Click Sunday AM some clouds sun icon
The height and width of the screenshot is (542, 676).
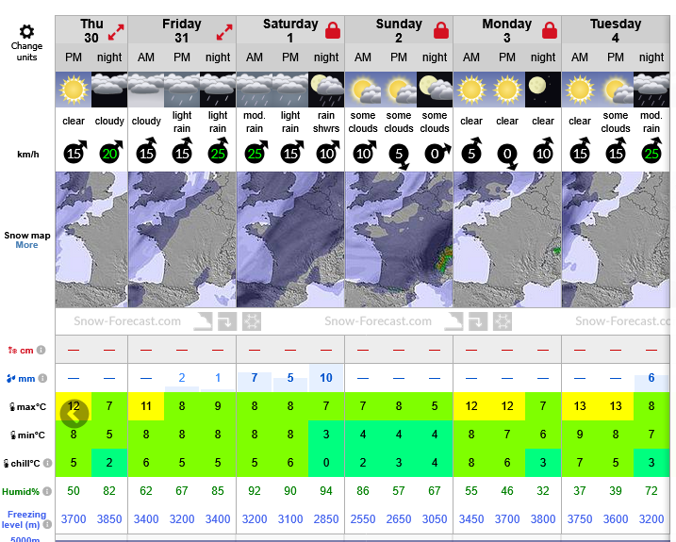pyautogui.click(x=363, y=90)
